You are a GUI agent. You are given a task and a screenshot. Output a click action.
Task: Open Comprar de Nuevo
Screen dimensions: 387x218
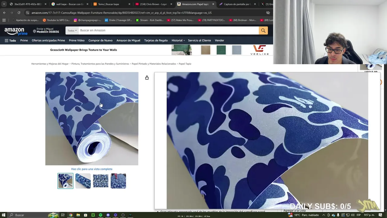[x=100, y=40]
